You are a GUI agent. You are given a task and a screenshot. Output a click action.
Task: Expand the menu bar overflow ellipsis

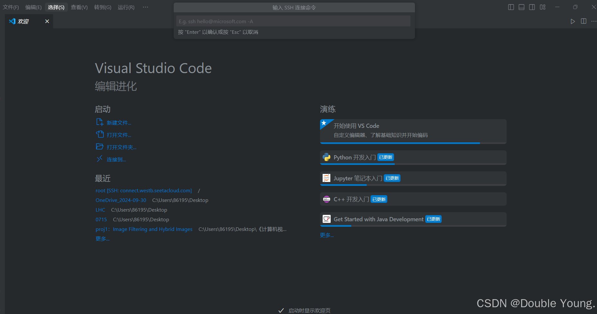click(145, 7)
